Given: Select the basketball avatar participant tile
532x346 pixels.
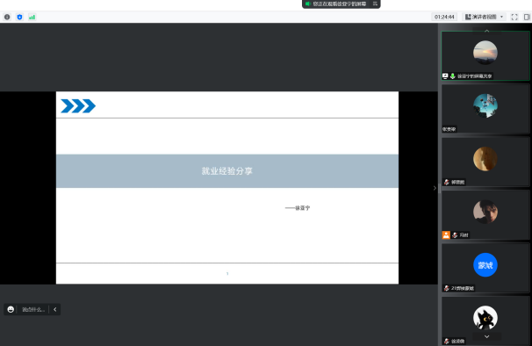Looking at the screenshot, I should (485, 109).
